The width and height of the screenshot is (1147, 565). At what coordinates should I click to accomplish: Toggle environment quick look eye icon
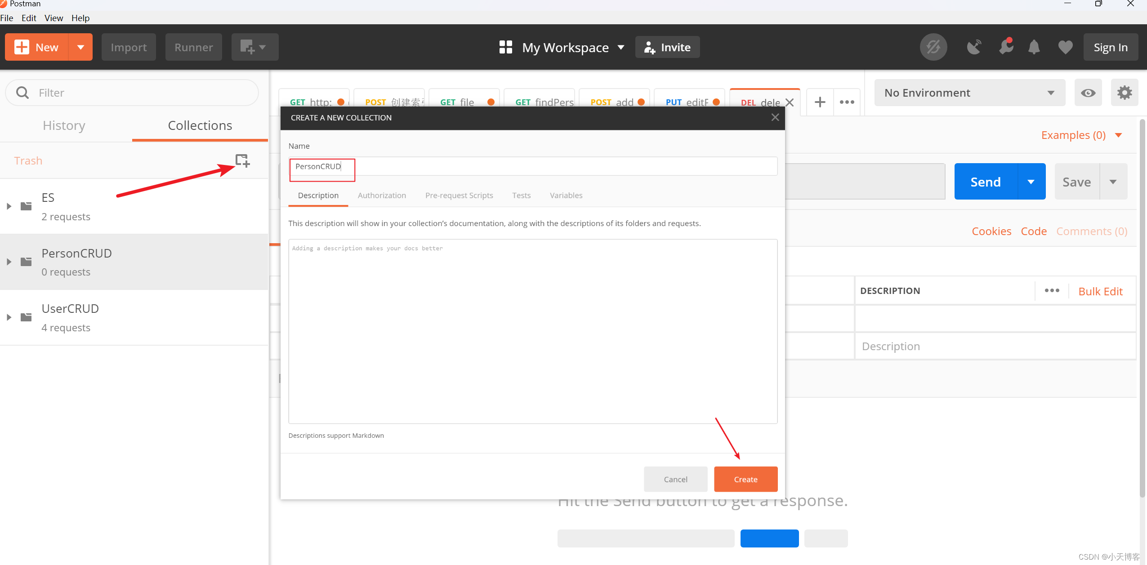click(x=1088, y=93)
